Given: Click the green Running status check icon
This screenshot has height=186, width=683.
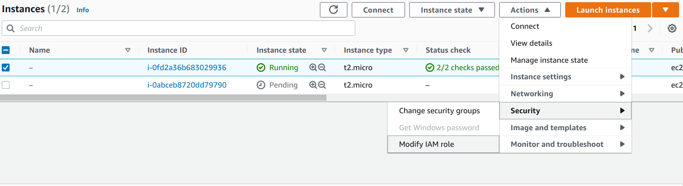Looking at the screenshot, I should (x=261, y=68).
